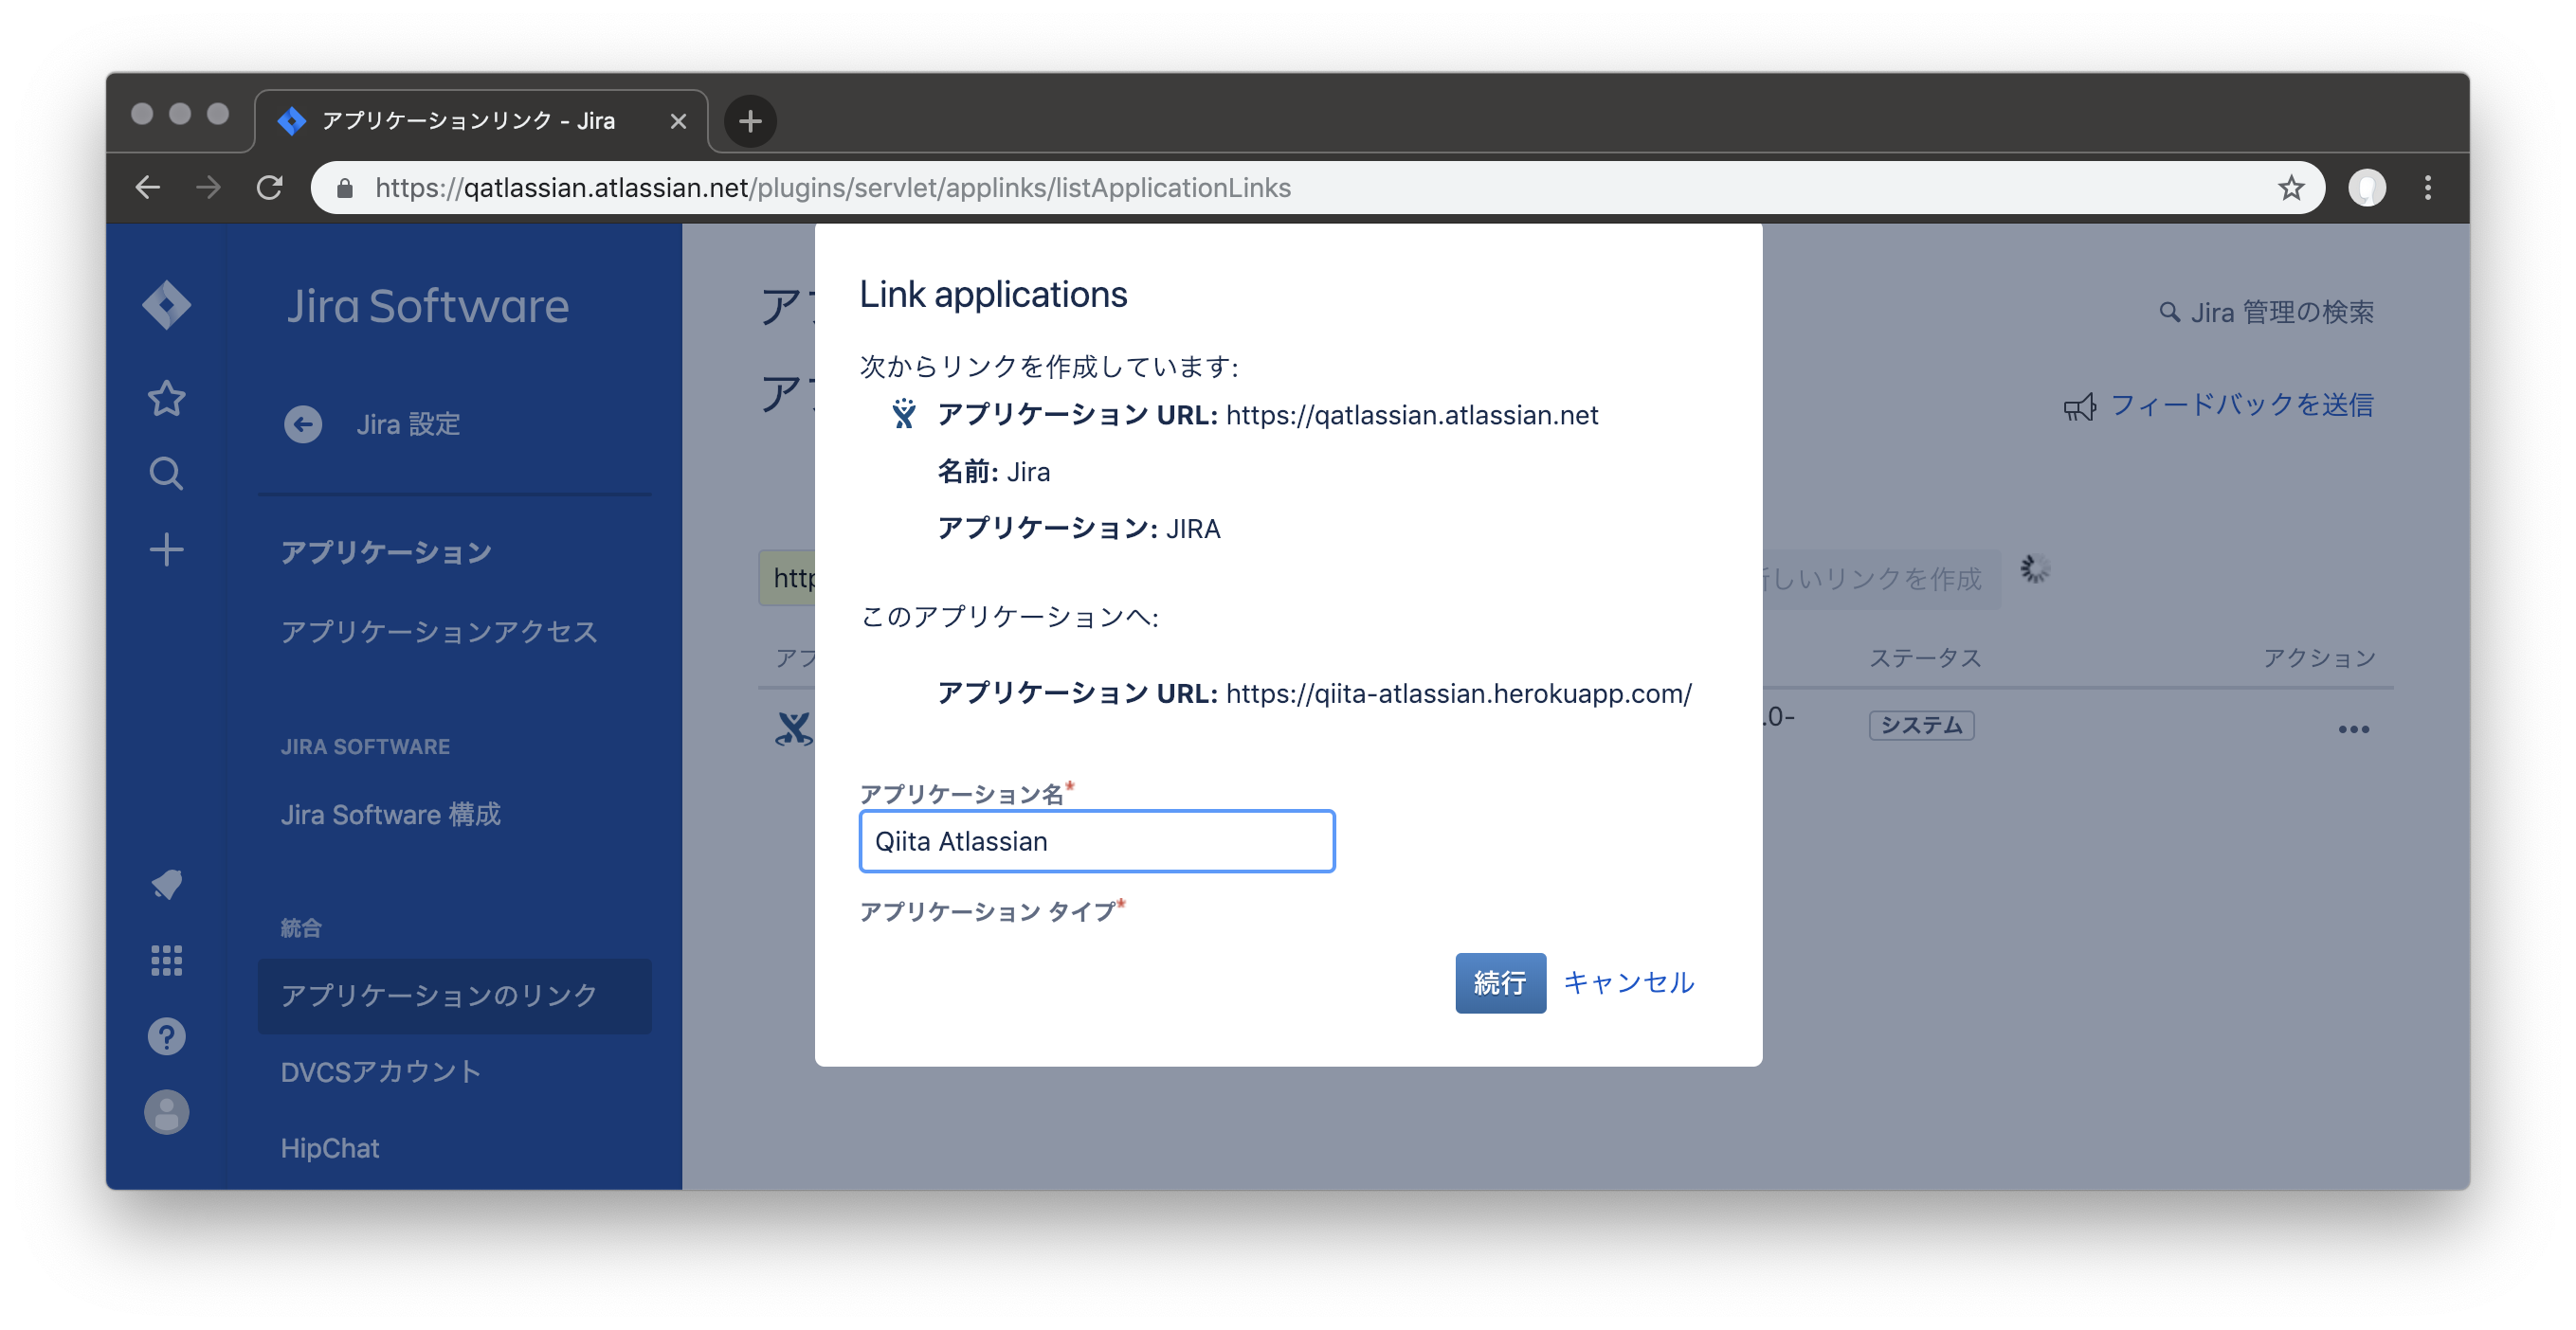Open DVCSアカウント in sidebar
Image resolution: width=2576 pixels, height=1330 pixels.
[x=380, y=1070]
